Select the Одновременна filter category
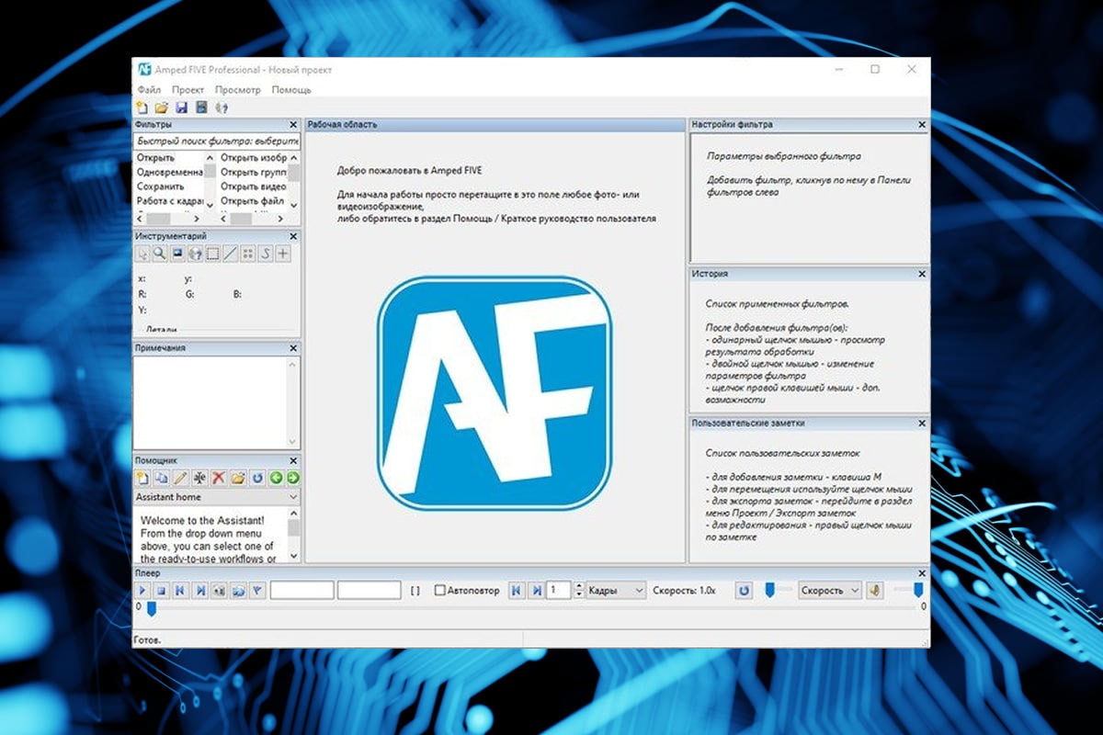 coord(169,172)
